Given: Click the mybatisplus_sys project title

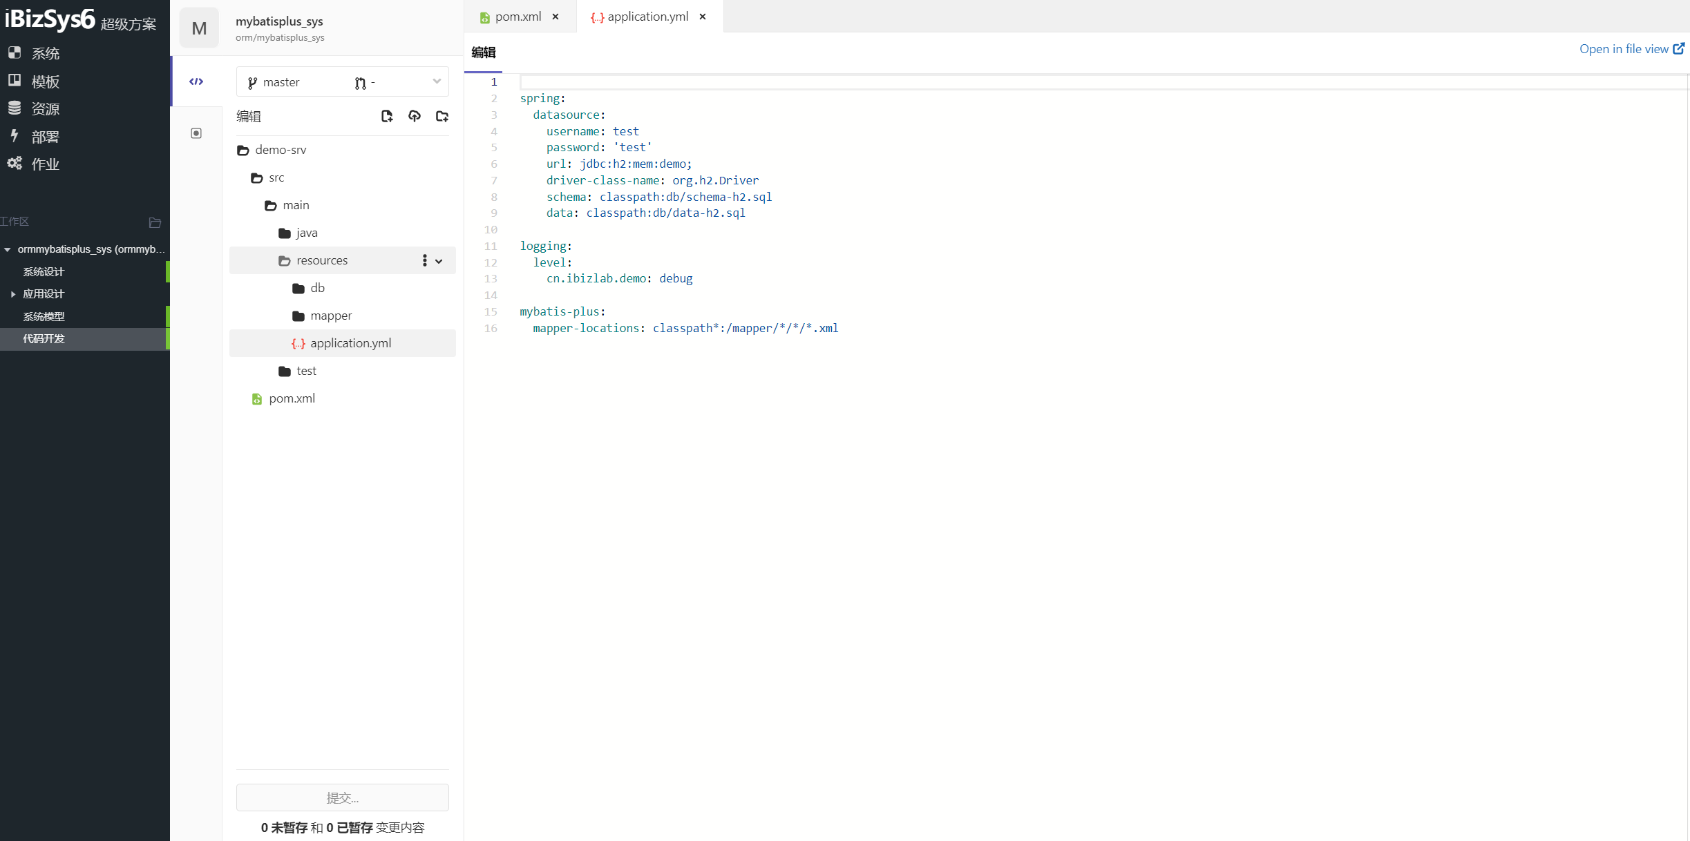Looking at the screenshot, I should point(279,21).
